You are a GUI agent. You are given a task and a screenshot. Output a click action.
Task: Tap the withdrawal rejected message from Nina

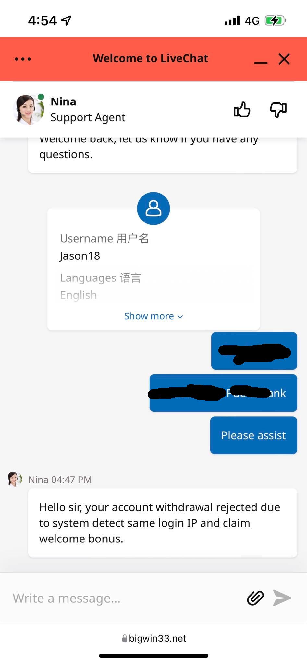pyautogui.click(x=163, y=523)
